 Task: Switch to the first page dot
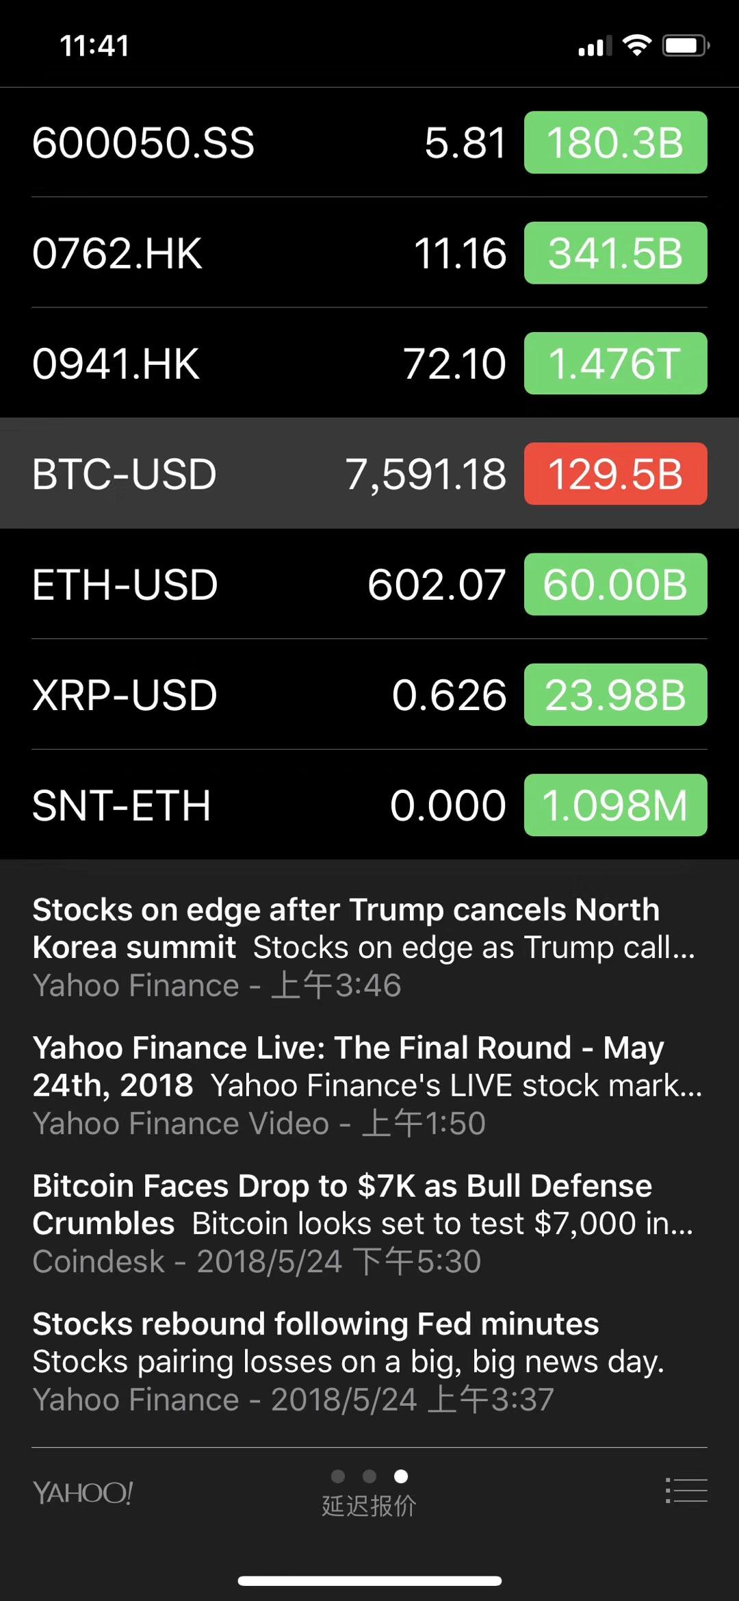pyautogui.click(x=338, y=1476)
